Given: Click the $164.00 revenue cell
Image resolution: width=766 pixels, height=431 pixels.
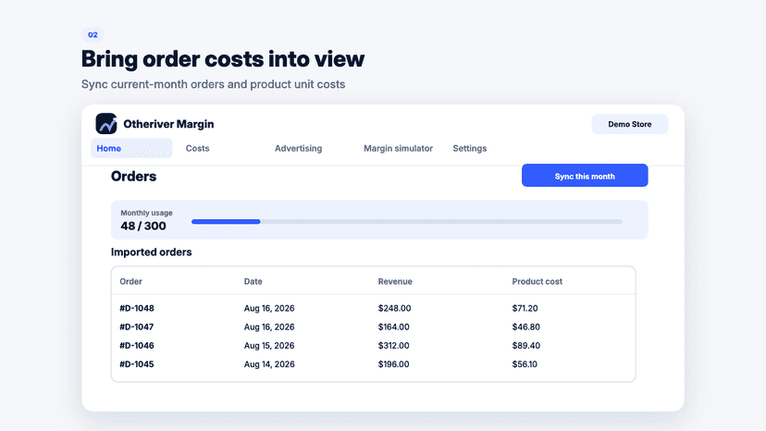Looking at the screenshot, I should tap(394, 326).
